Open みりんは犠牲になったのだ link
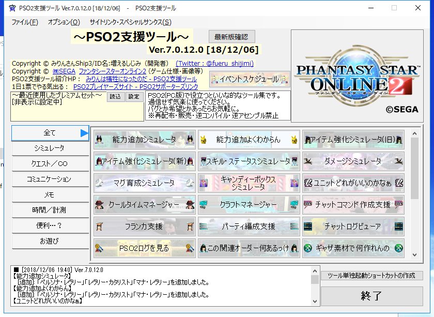434x317 pixels. 141,79
